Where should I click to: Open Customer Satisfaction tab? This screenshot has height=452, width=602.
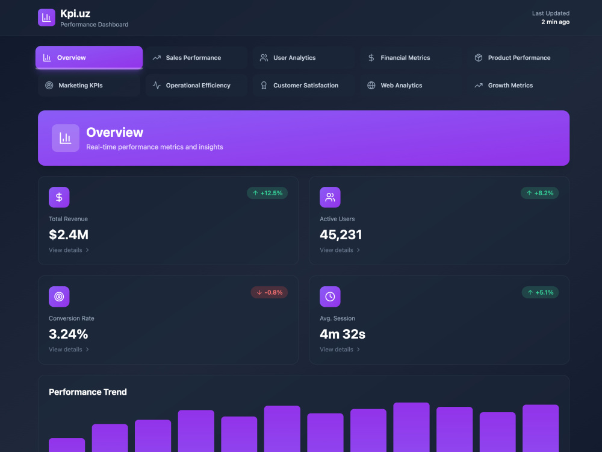pos(303,86)
